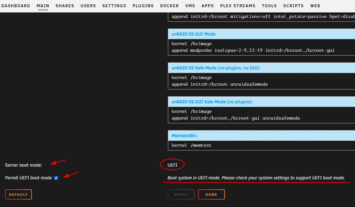
Task: Click the UEFI boot mode value
Action: tap(172, 165)
